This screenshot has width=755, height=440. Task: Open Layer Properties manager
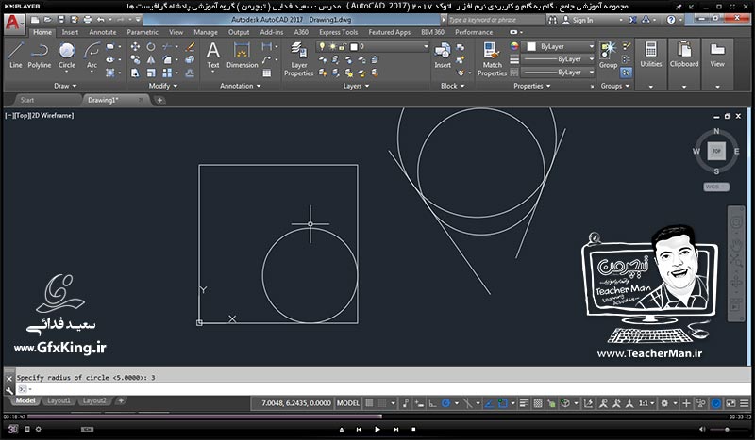click(298, 59)
